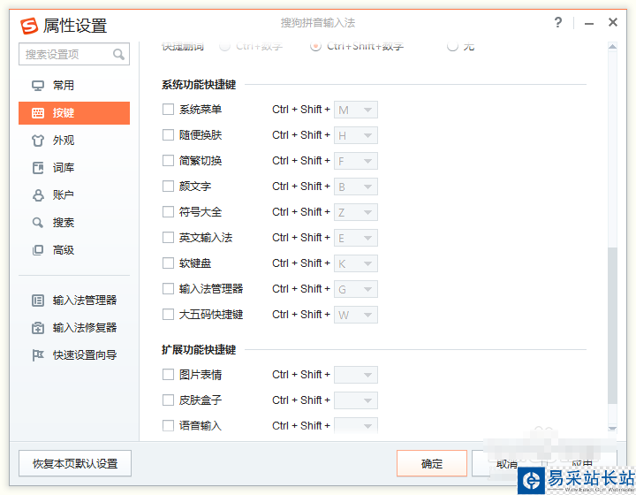Image resolution: width=636 pixels, height=495 pixels.
Task: Expand the Z key dropdown for 符号大全
Action: point(356,212)
